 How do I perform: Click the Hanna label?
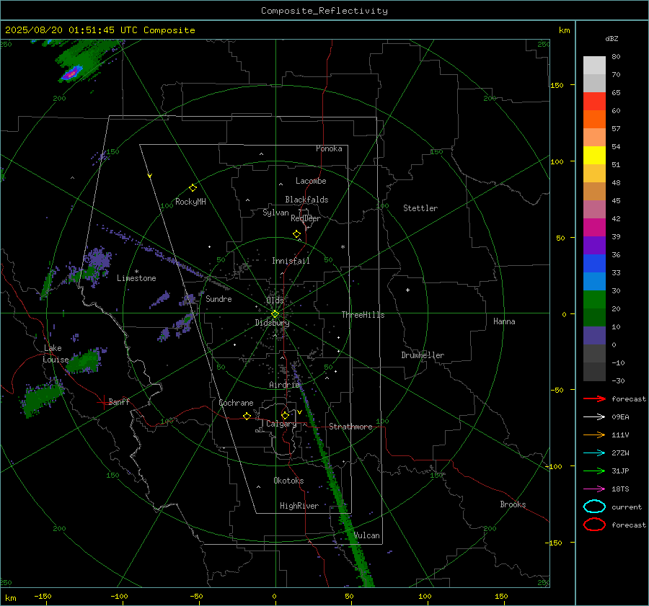click(x=504, y=321)
